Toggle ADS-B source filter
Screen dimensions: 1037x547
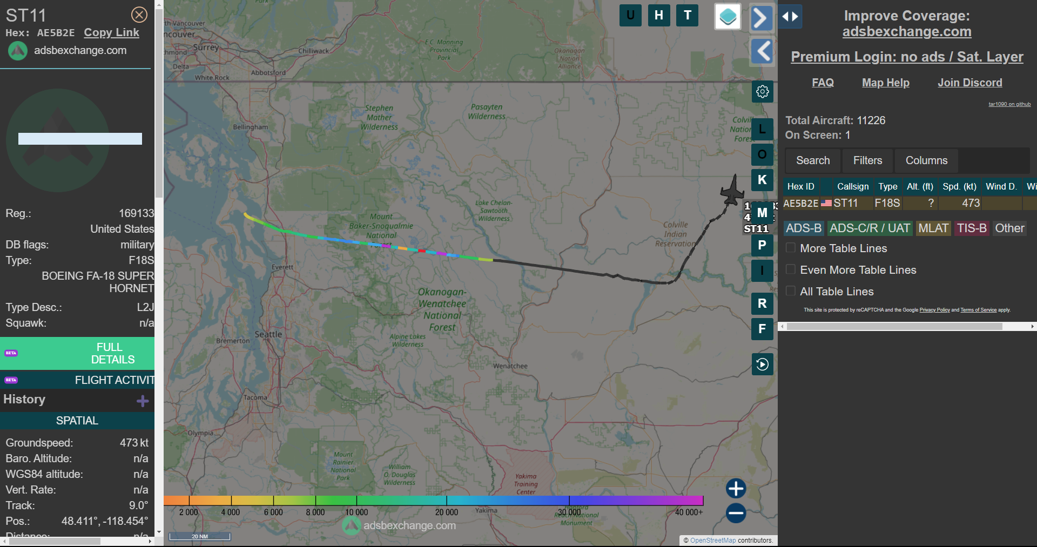(x=804, y=228)
